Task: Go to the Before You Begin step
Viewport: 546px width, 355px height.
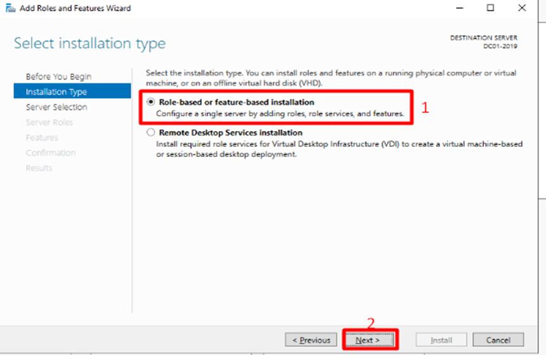Action: 58,77
